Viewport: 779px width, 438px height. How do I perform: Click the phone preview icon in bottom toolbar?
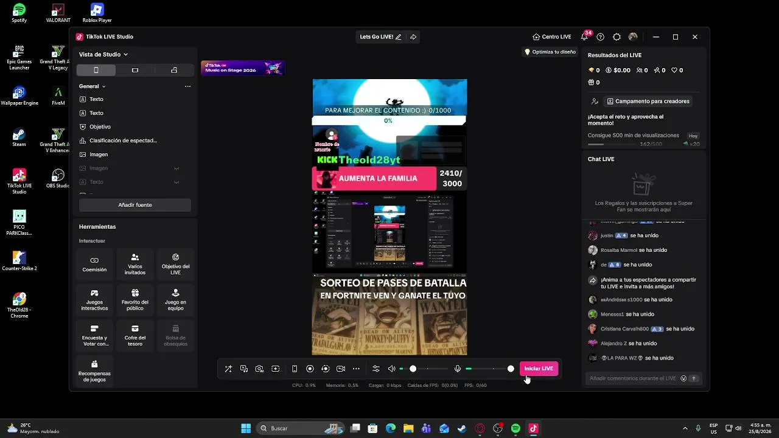tap(295, 369)
